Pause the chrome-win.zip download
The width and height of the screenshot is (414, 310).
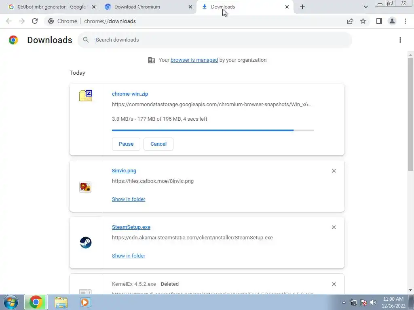126,144
